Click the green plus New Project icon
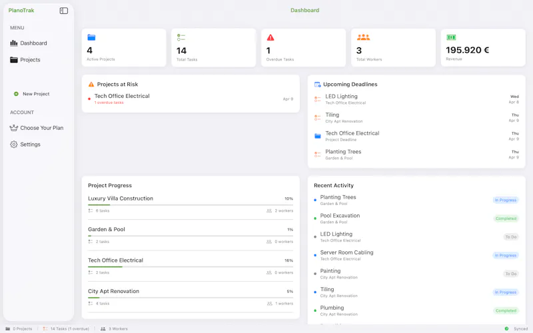533x333 pixels. (16, 94)
